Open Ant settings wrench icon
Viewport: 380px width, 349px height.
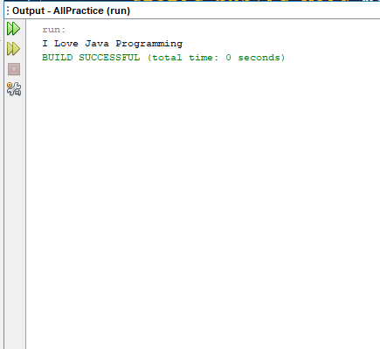14,89
